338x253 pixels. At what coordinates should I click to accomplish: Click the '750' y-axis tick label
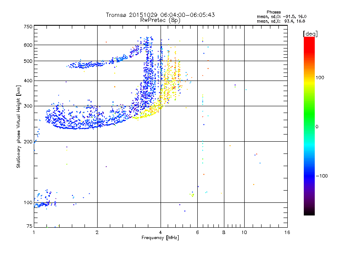point(28,27)
